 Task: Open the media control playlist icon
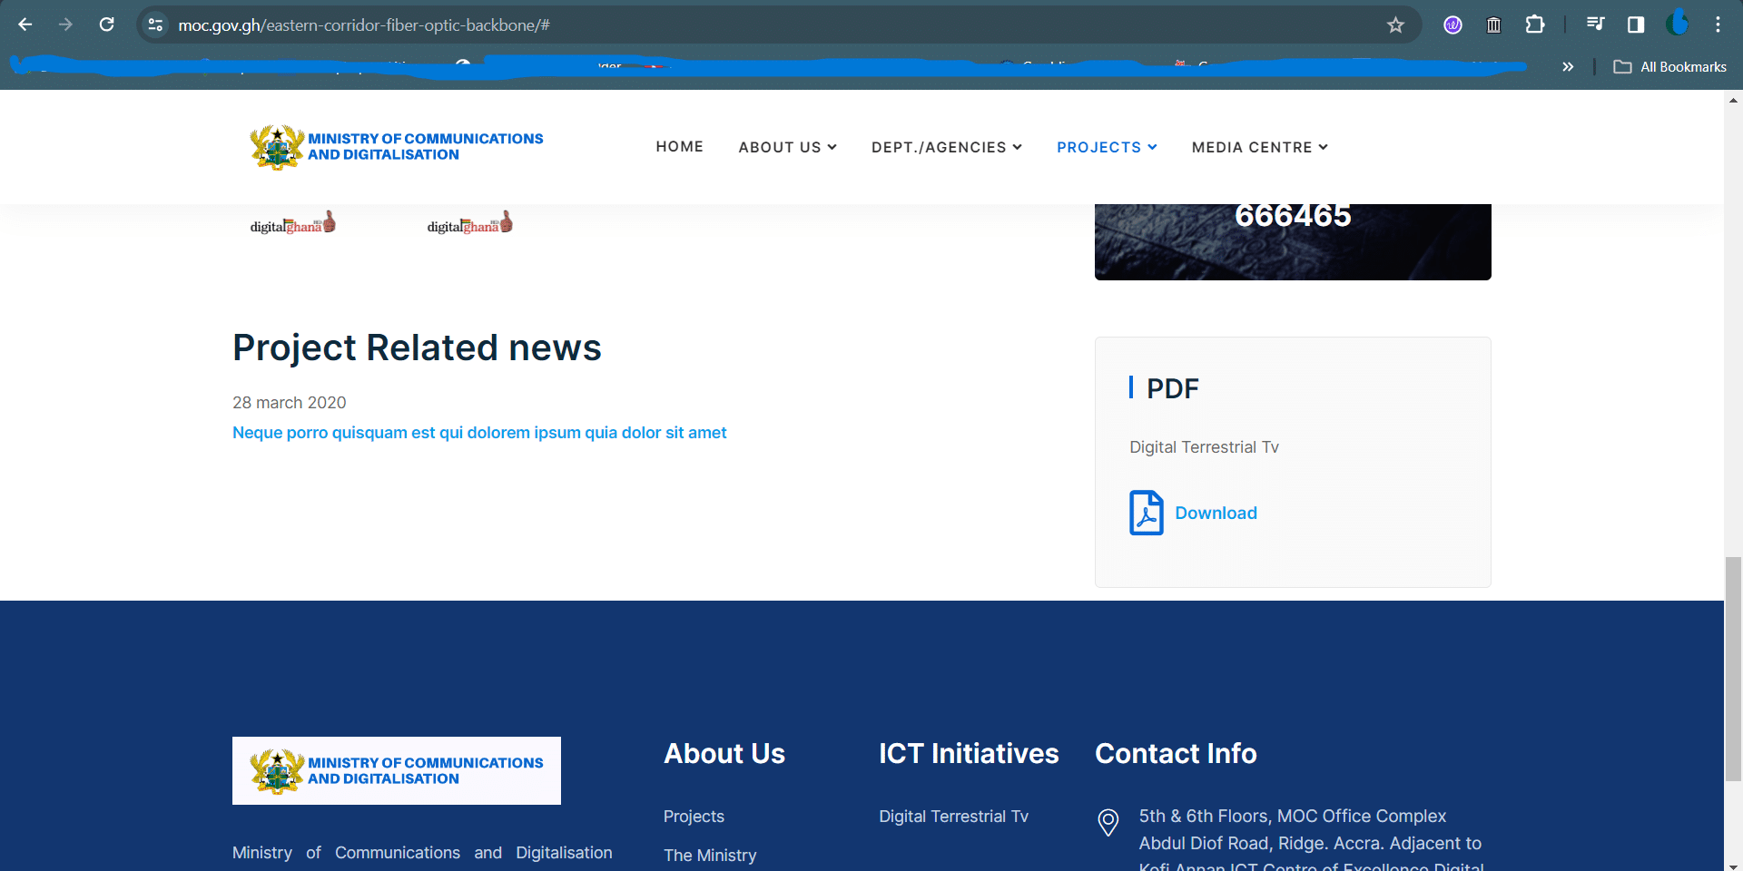click(x=1595, y=24)
